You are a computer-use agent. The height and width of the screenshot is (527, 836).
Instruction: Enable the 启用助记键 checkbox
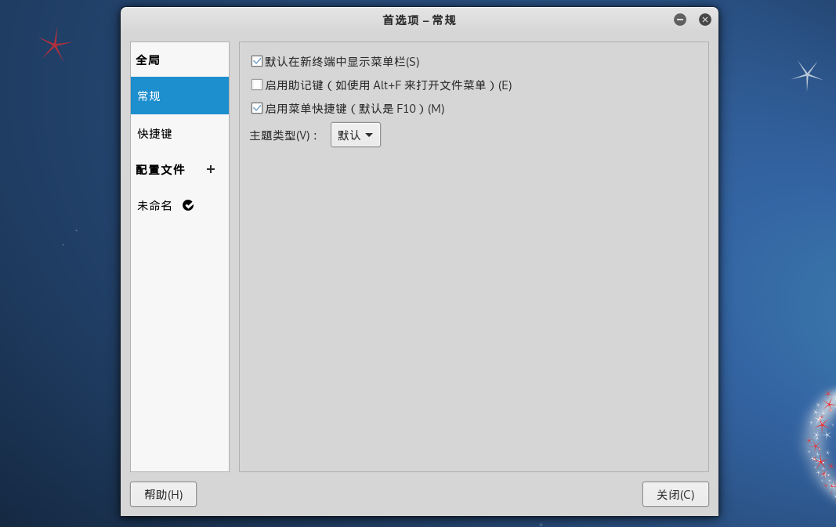point(256,85)
